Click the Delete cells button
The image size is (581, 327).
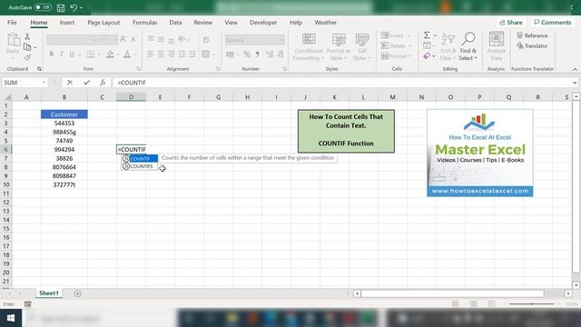396,46
